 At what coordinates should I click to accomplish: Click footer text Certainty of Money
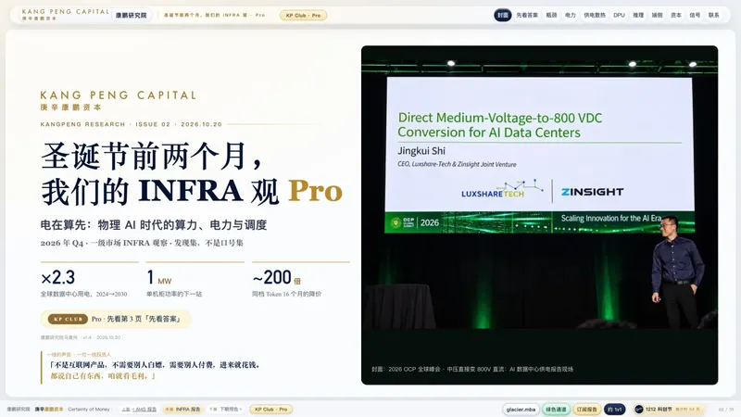coord(89,410)
